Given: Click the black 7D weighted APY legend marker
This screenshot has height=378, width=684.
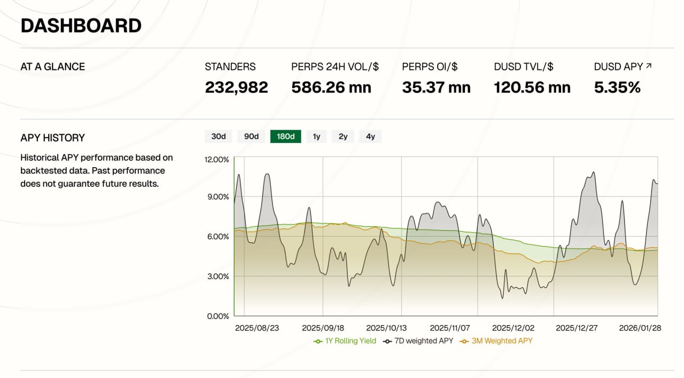Looking at the screenshot, I should pyautogui.click(x=387, y=341).
